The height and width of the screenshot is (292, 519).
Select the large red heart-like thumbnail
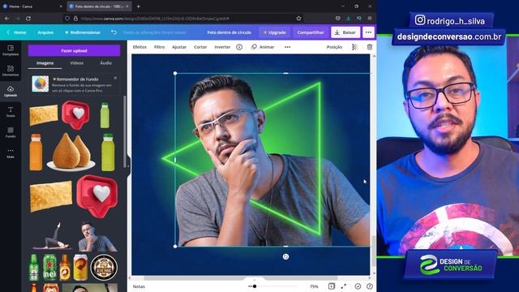click(x=97, y=196)
